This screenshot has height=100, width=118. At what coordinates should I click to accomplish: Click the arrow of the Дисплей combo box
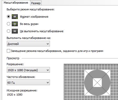[x=48, y=44]
